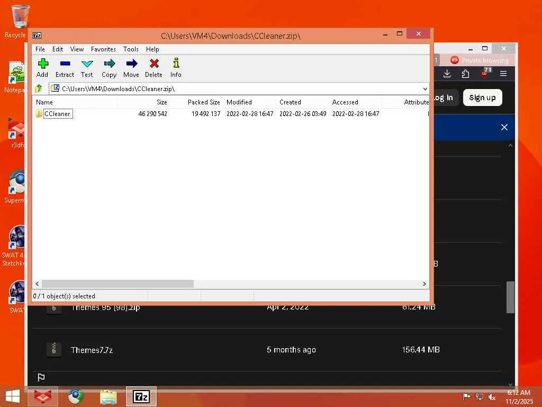
Task: Select the Copy toolbar icon
Action: (109, 67)
